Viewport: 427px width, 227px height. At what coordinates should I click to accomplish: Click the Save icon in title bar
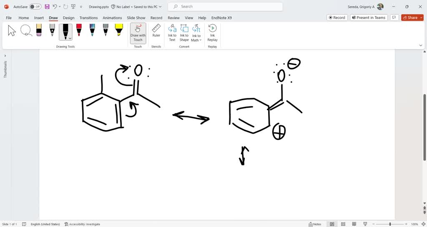click(x=47, y=7)
